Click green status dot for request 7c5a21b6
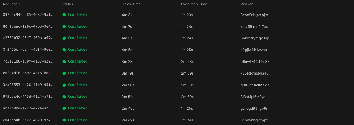The width and height of the screenshot is (354, 125). point(64,62)
